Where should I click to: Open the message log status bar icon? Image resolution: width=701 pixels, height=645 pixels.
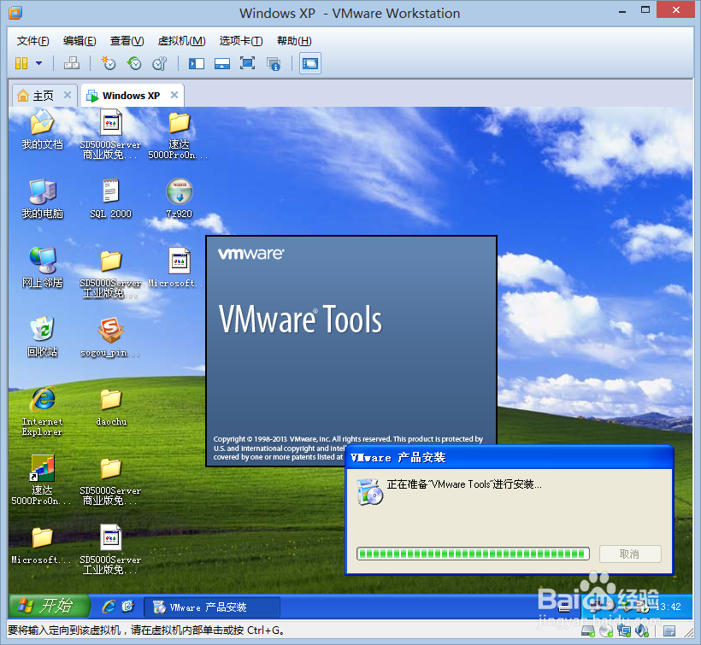[669, 630]
